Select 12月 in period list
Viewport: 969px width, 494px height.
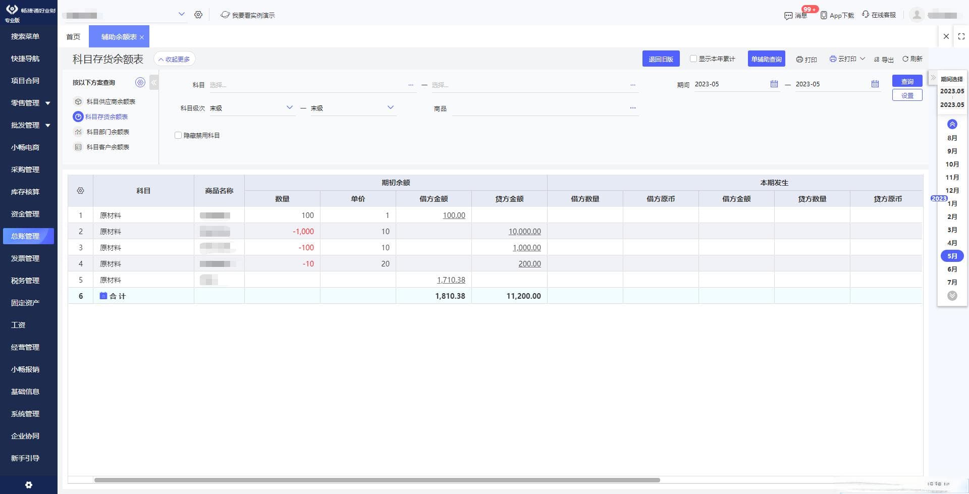(x=952, y=191)
